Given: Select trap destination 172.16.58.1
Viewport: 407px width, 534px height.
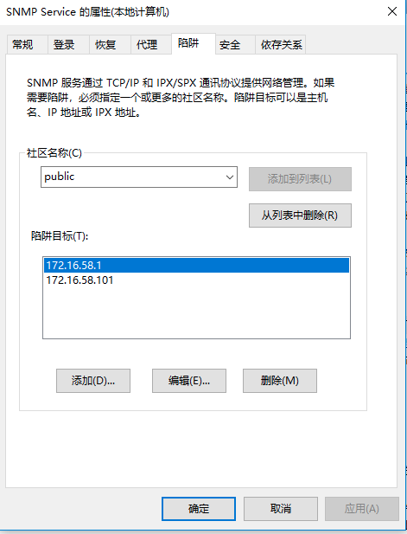Looking at the screenshot, I should click(196, 266).
